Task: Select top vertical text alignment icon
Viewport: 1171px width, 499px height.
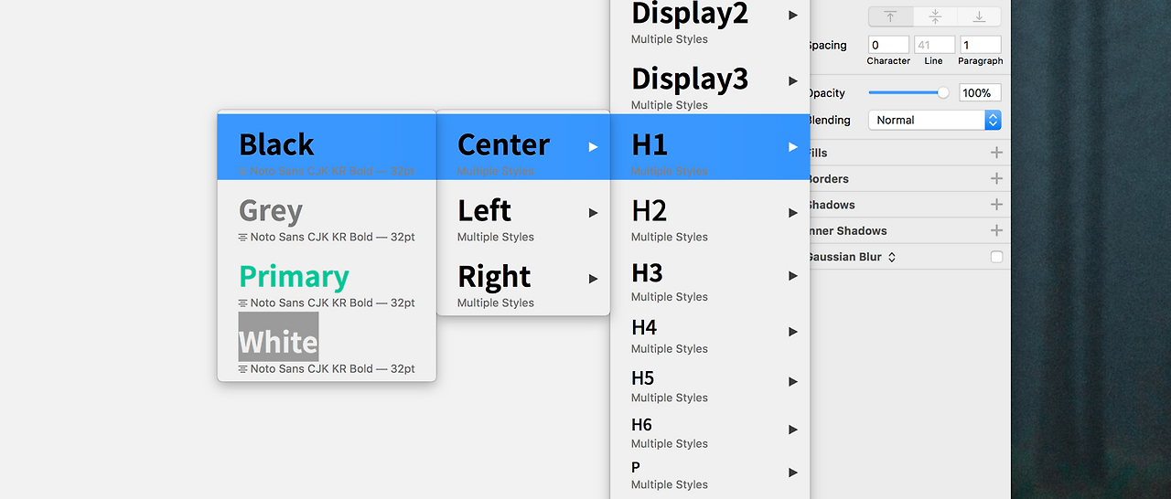Action: tap(890, 16)
